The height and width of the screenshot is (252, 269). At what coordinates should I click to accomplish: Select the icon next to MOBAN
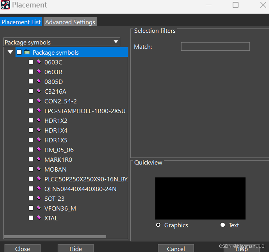point(39,169)
